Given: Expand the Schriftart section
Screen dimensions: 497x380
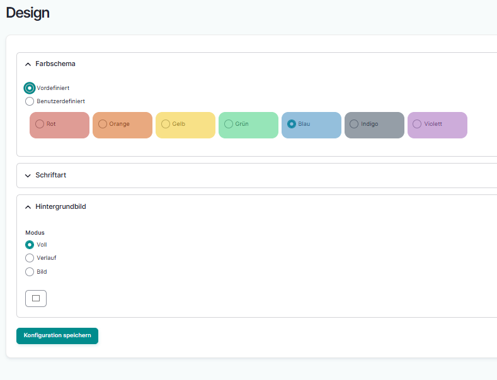Looking at the screenshot, I should [x=28, y=176].
